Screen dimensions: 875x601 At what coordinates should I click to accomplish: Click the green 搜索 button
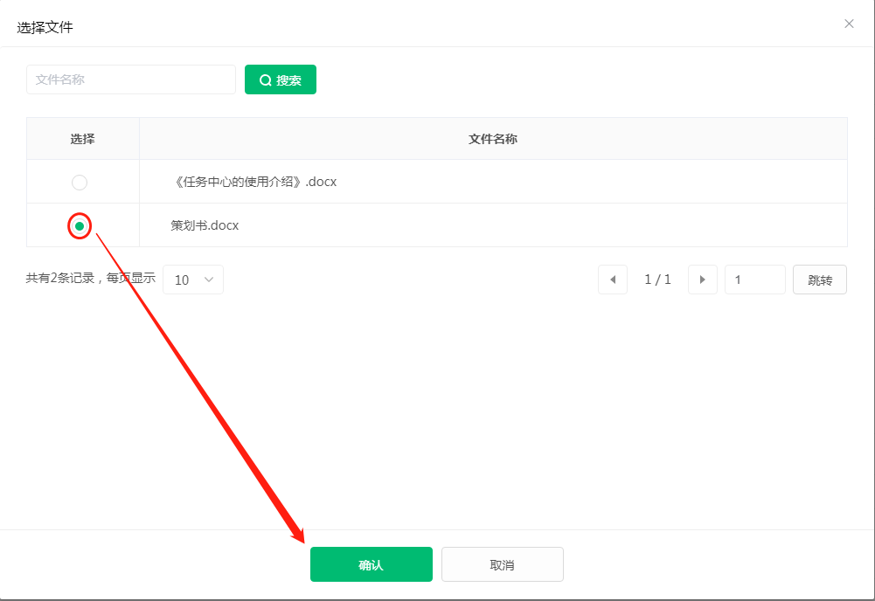[281, 79]
